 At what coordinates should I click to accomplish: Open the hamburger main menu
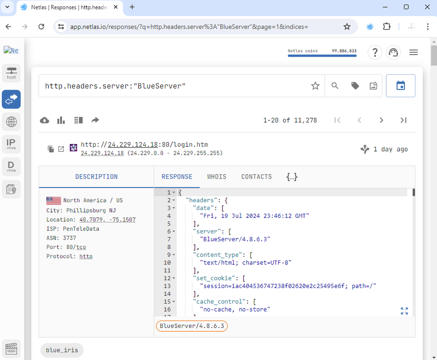pyautogui.click(x=413, y=52)
